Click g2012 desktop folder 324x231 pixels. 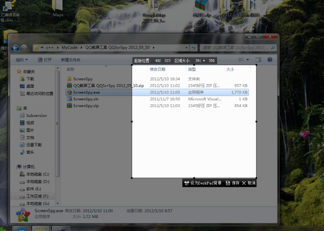(225, 9)
